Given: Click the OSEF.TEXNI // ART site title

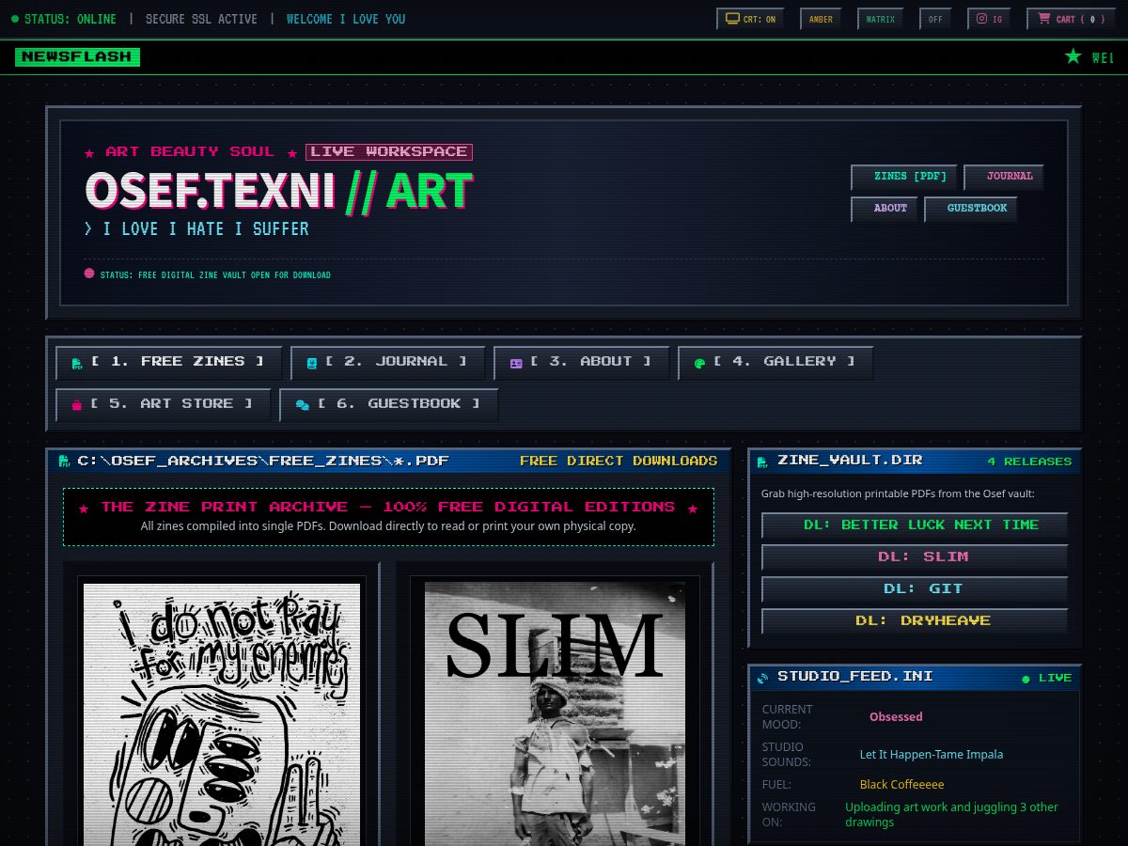Looking at the screenshot, I should [278, 192].
